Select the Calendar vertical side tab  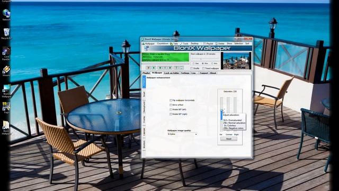(144, 132)
